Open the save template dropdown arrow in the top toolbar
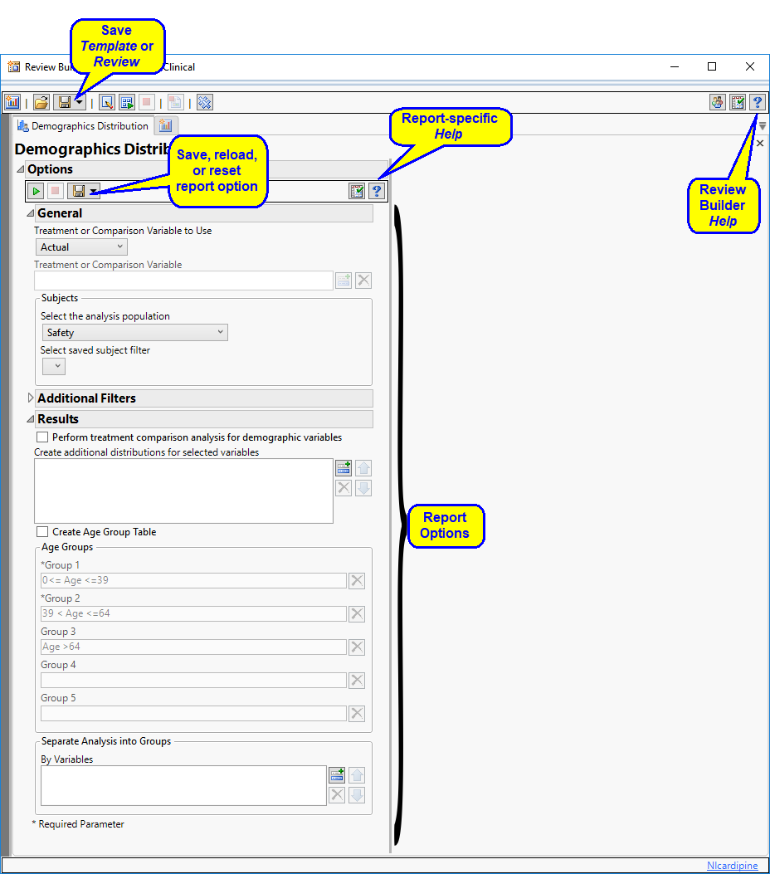 coord(79,102)
